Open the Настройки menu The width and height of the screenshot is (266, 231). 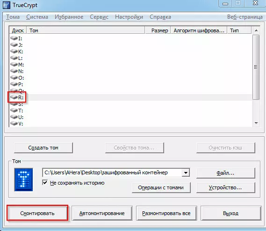coord(129,17)
